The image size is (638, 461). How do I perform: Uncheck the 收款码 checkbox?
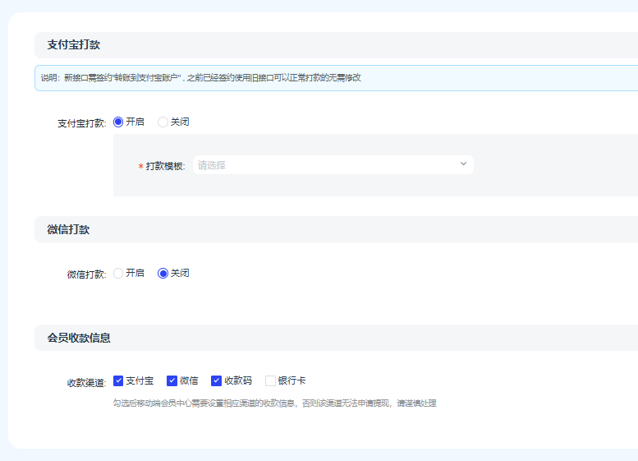coord(217,380)
